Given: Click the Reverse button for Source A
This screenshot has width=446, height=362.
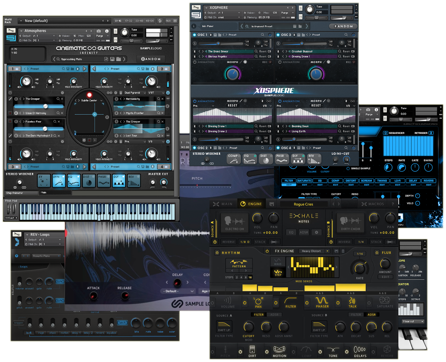Looking at the screenshot, I should click(228, 242).
